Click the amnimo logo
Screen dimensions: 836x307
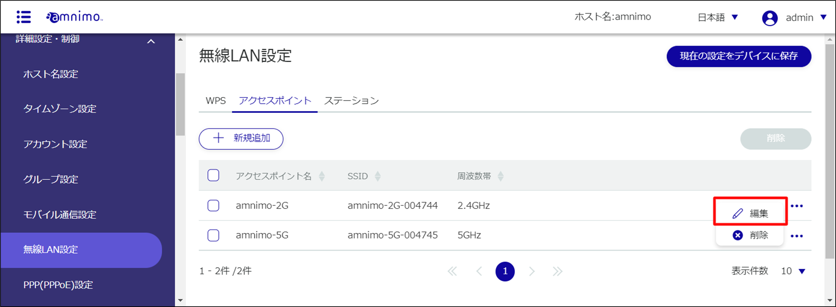click(74, 17)
